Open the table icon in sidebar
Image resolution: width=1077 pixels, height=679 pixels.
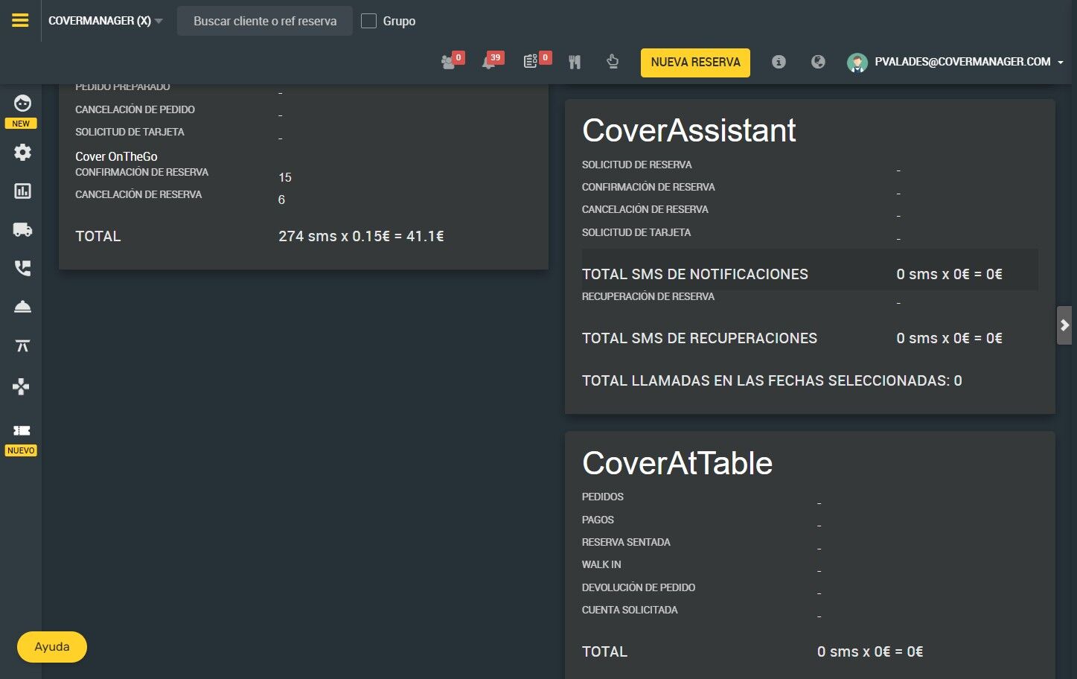coord(22,345)
